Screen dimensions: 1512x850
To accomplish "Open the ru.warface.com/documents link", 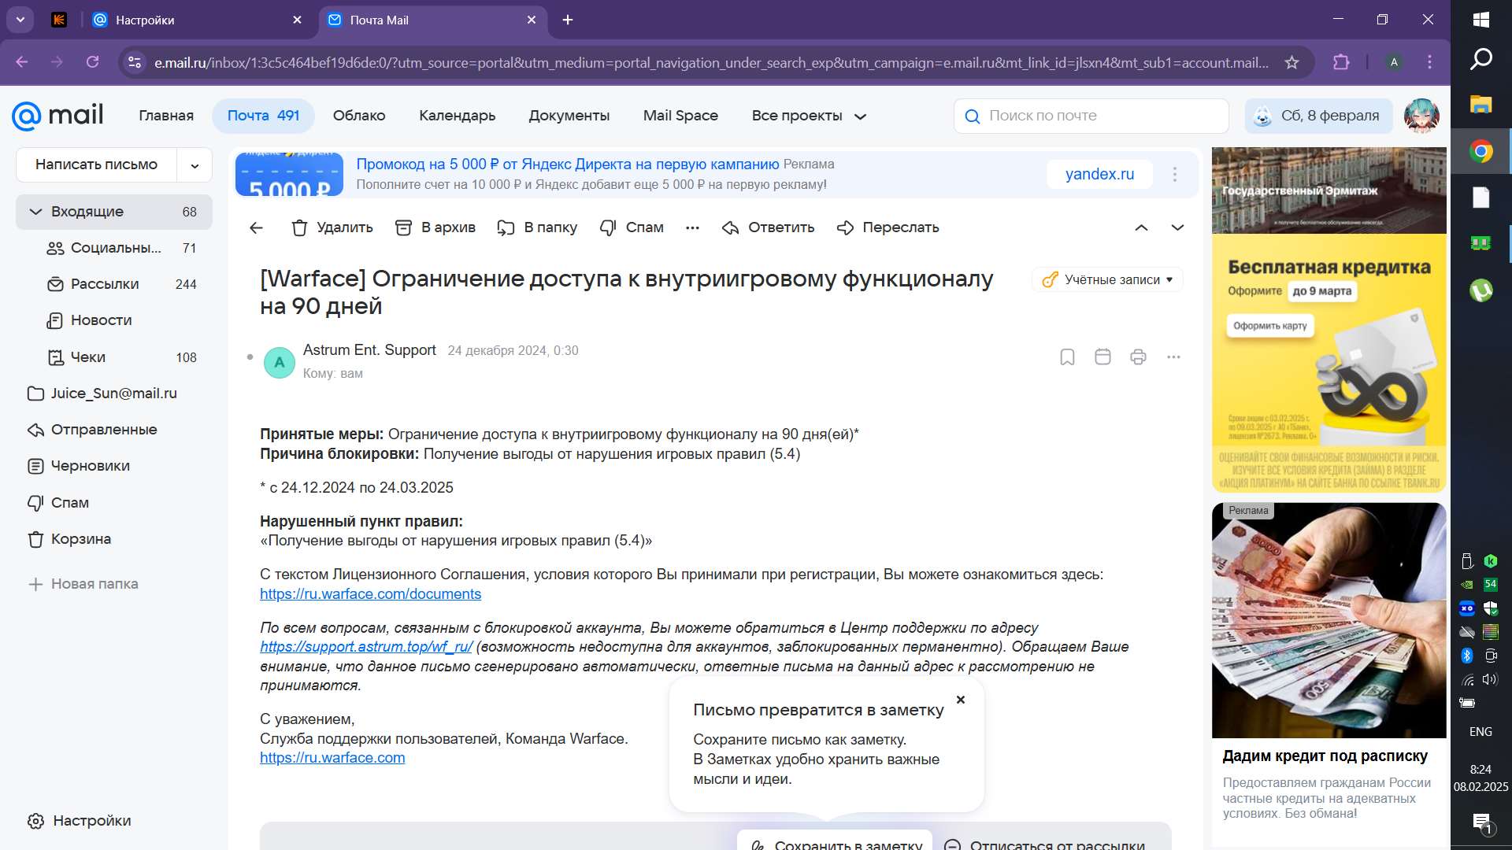I will (370, 594).
